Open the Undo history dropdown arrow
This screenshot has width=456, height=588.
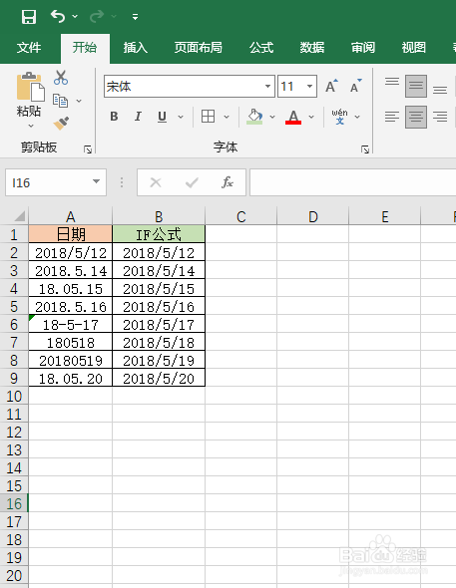tap(75, 17)
